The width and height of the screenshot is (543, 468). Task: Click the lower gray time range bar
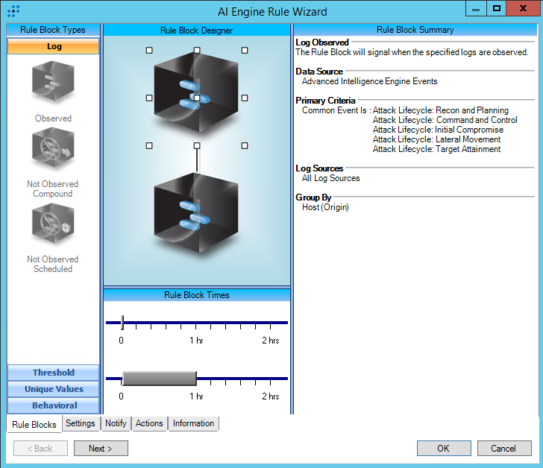click(159, 379)
